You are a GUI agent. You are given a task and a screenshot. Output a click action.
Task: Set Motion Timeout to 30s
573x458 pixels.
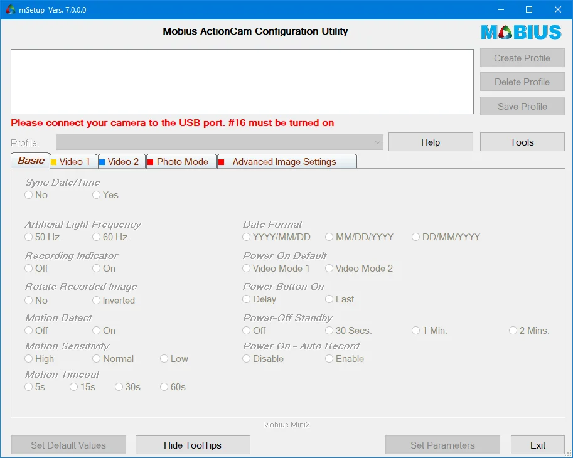[x=127, y=386]
